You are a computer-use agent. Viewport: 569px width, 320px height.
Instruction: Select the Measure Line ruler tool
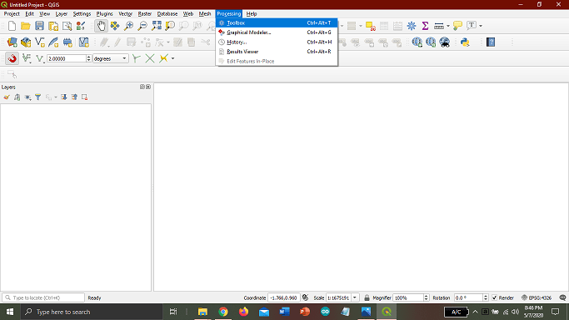pos(439,26)
